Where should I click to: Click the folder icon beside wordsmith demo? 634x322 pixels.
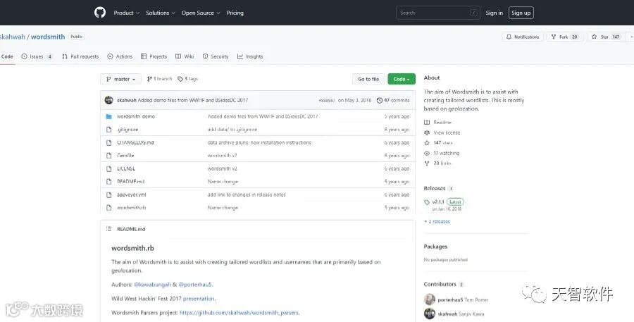coord(108,116)
